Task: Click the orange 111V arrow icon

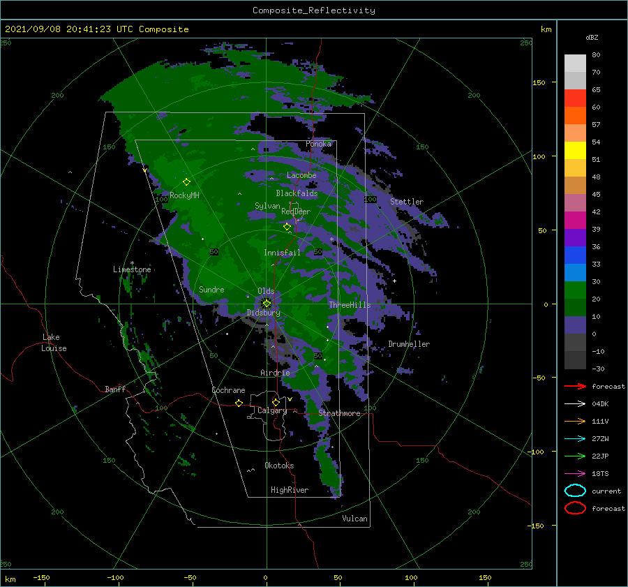Action: pyautogui.click(x=575, y=421)
